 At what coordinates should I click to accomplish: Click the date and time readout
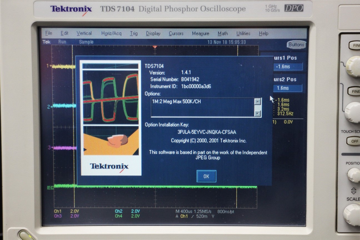227,42
